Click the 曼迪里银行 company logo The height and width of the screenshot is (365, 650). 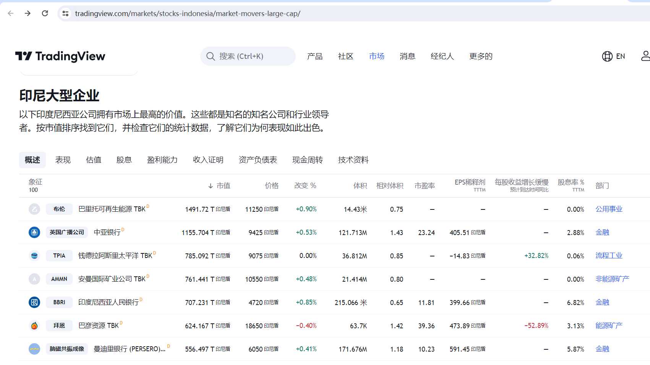[x=34, y=349]
